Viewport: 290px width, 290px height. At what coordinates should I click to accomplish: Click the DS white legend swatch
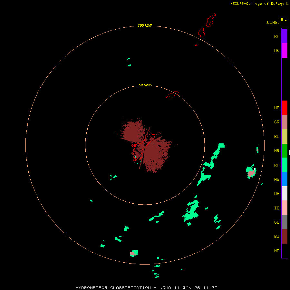click(285, 193)
